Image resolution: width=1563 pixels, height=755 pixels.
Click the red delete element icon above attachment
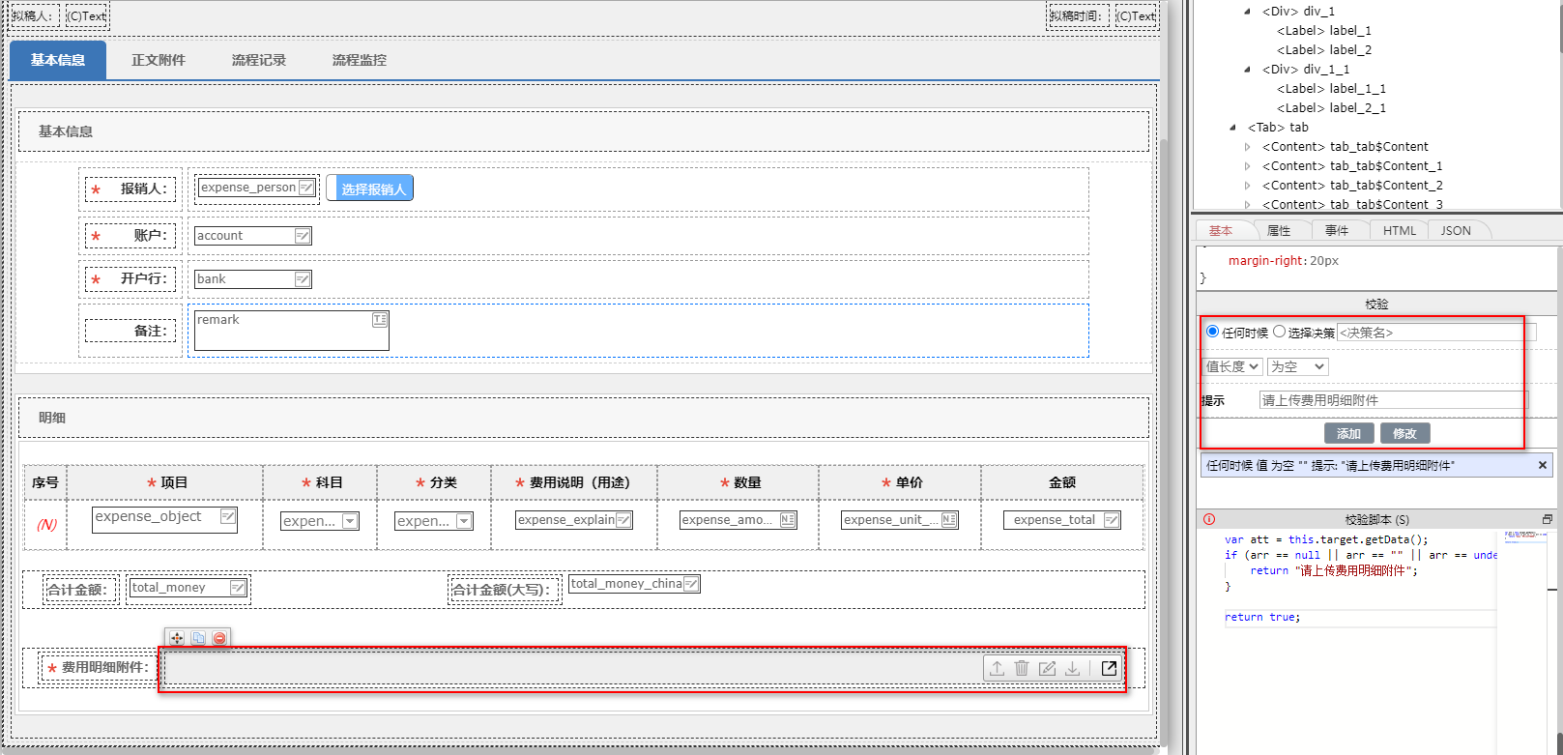[x=219, y=638]
